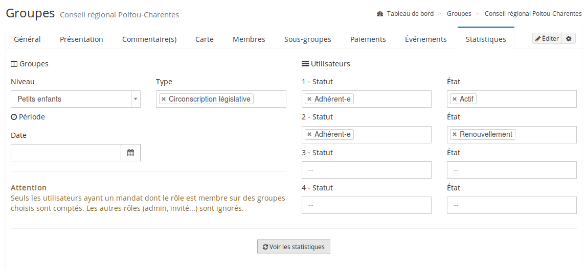The width and height of the screenshot is (586, 269).
Task: Open the Paiements tab
Action: [368, 39]
